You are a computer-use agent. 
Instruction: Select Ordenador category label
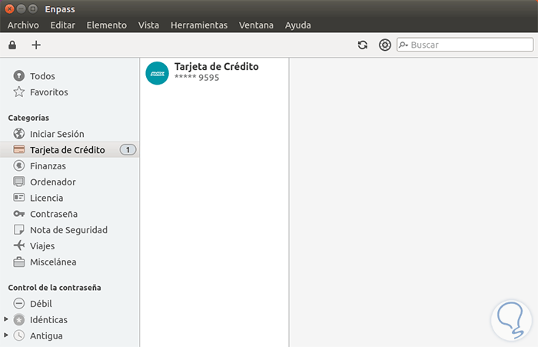pos(53,182)
